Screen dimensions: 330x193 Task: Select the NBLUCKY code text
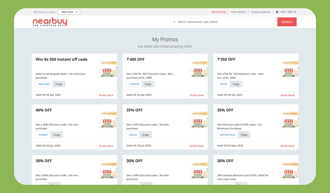[44, 84]
